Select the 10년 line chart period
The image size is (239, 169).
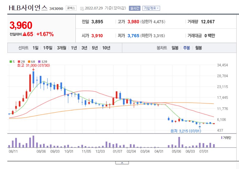coord(106,48)
